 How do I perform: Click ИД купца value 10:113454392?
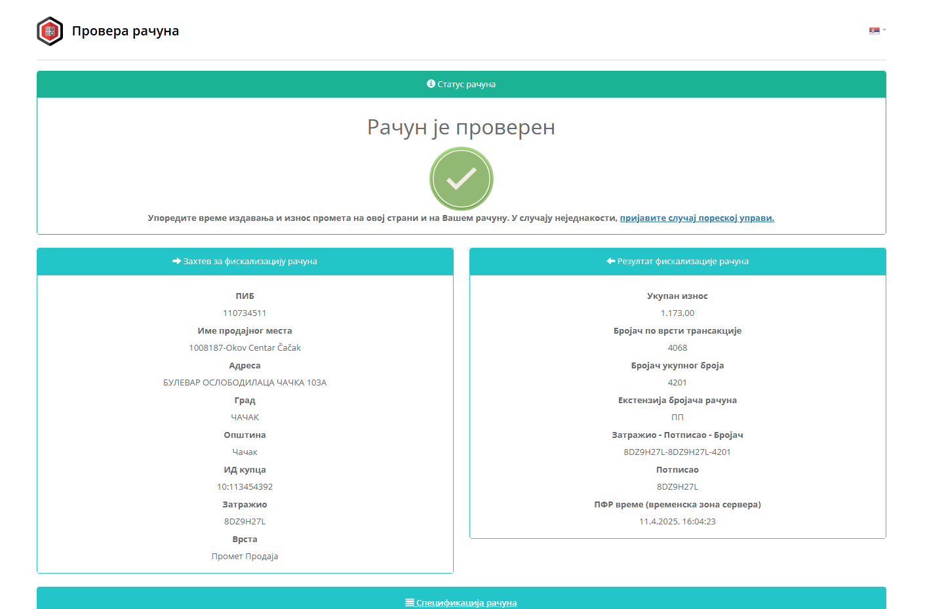(245, 487)
